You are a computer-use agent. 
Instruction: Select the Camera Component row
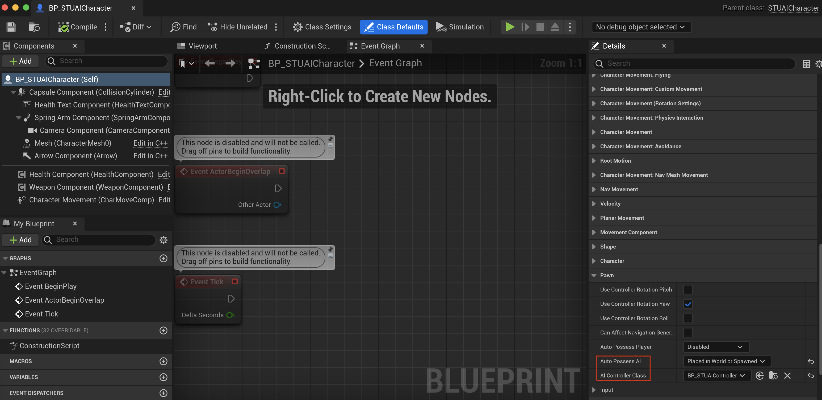pyautogui.click(x=99, y=131)
